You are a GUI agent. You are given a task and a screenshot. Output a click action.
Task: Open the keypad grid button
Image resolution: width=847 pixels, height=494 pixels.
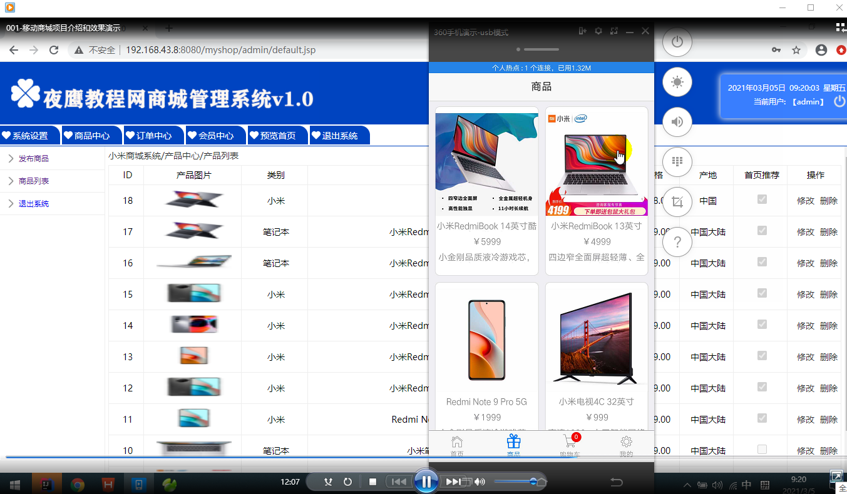677,162
